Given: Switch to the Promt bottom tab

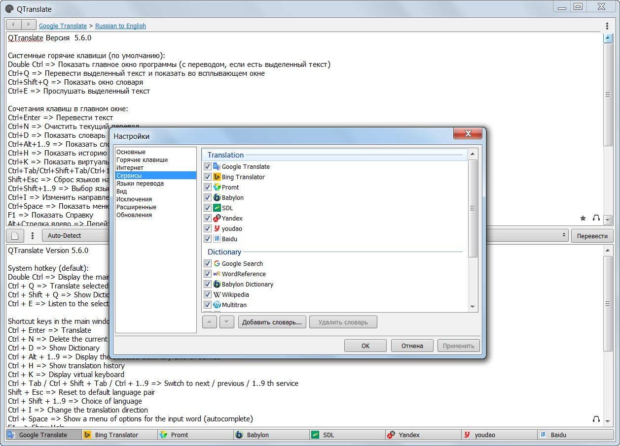Looking at the screenshot, I should click(x=195, y=435).
